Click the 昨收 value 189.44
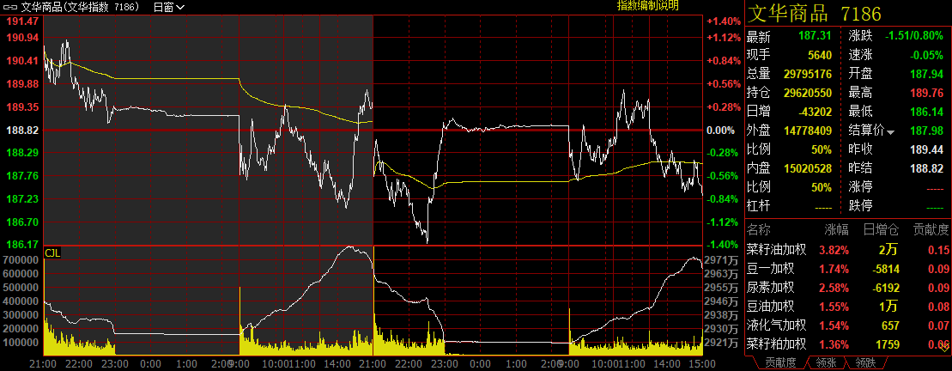952x371 pixels. 926,149
